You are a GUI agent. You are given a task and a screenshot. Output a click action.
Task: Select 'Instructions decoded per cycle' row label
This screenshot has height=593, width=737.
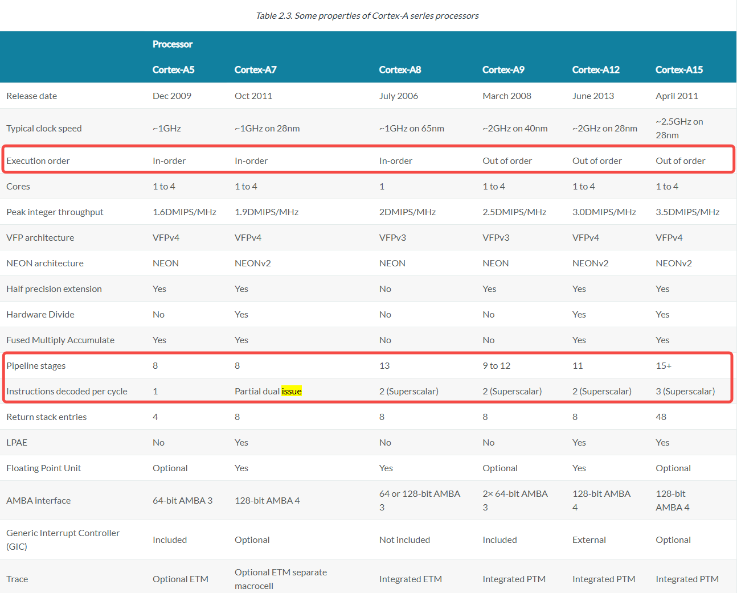pyautogui.click(x=67, y=392)
